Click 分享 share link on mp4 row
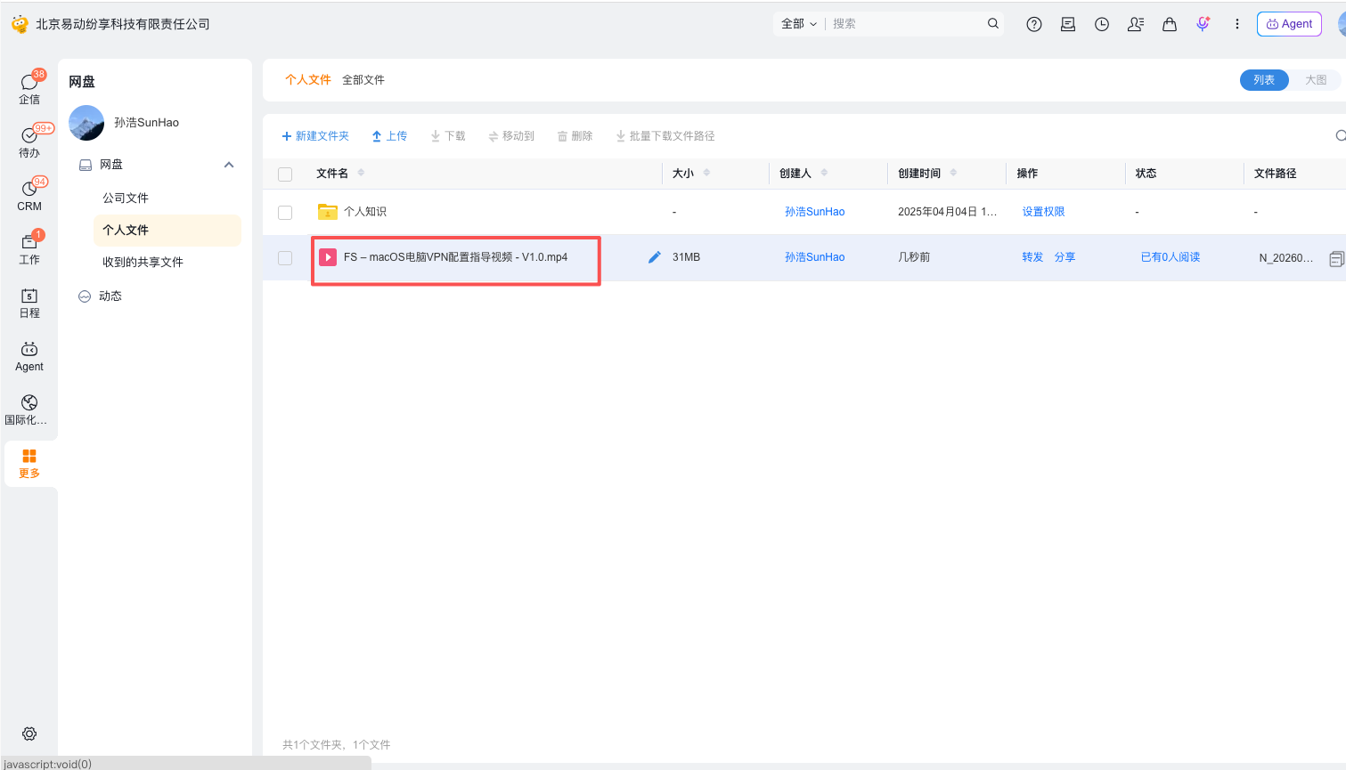1346x770 pixels. pyautogui.click(x=1065, y=257)
